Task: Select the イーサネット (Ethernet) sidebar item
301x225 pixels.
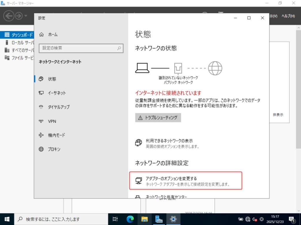Action: 56,93
